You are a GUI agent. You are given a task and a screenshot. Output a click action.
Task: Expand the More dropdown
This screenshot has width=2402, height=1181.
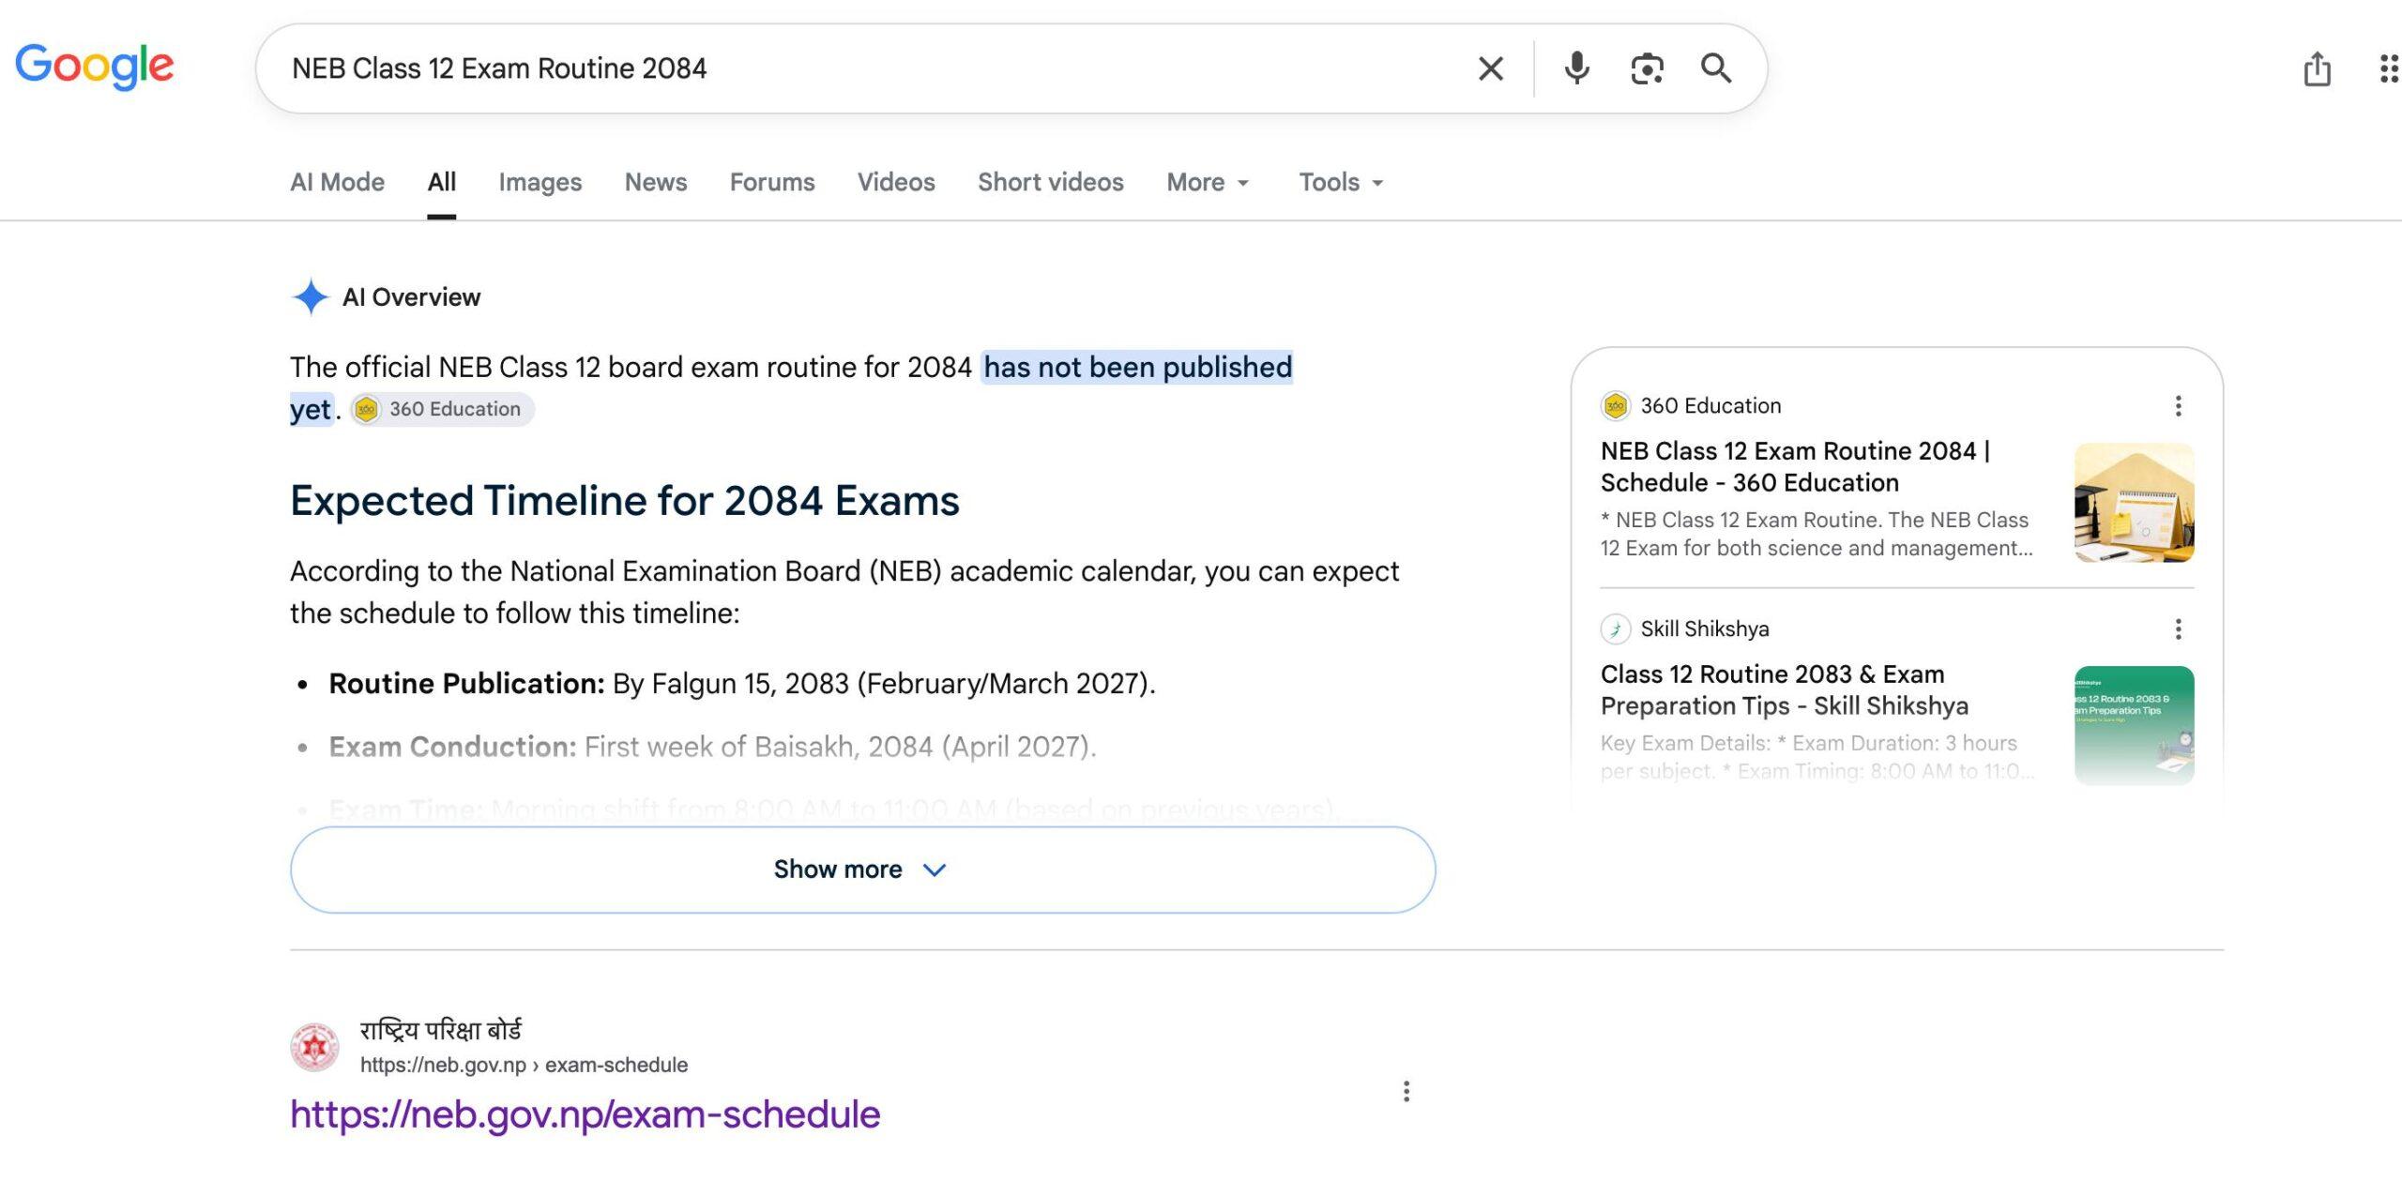(x=1208, y=182)
